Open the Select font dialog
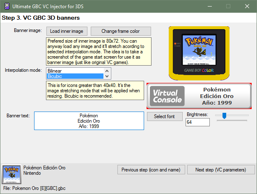Viewport: 257px width, 194px height. tap(165, 116)
